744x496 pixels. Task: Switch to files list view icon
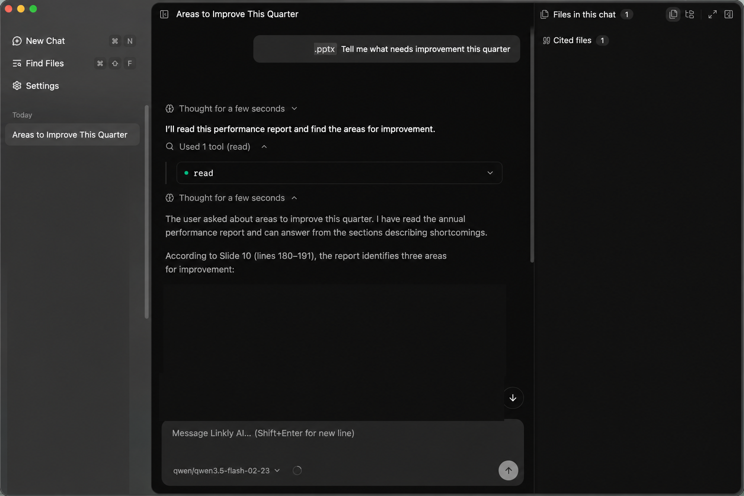[673, 15]
